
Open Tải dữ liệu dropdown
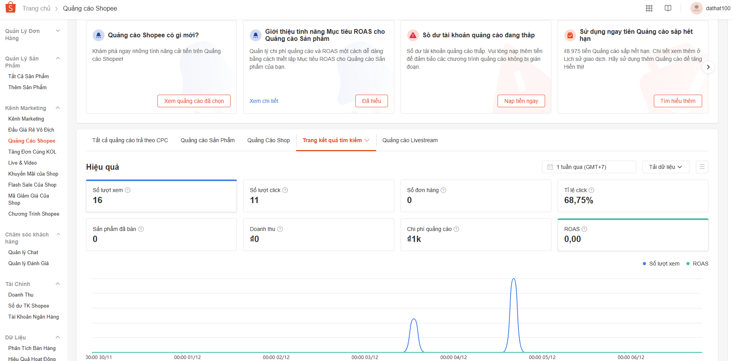pyautogui.click(x=665, y=167)
